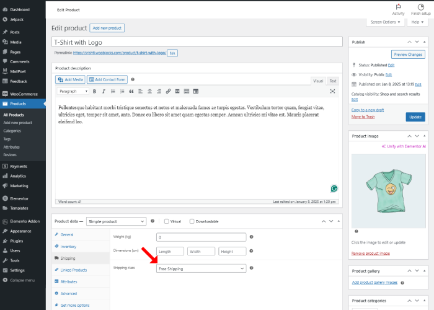
Task: Apply italic formatting in the editor toolbar
Action: click(x=104, y=91)
